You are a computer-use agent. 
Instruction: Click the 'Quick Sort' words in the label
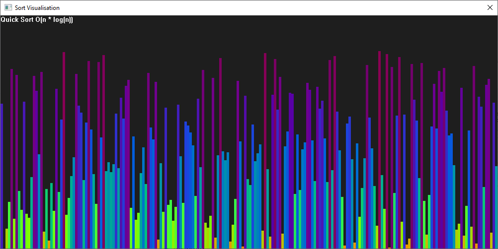pos(18,20)
